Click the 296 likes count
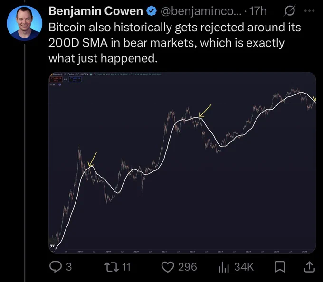323x282 pixels. click(x=188, y=267)
